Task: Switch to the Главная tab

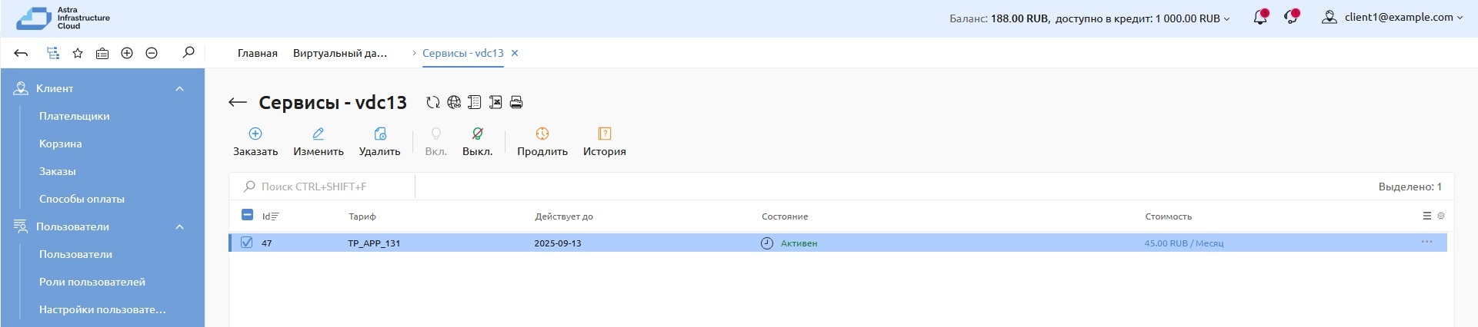Action: [257, 53]
